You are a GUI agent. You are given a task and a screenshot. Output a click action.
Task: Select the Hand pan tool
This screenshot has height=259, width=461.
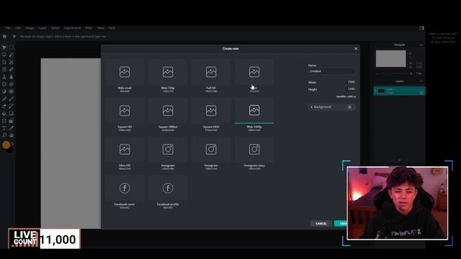(x=12, y=136)
